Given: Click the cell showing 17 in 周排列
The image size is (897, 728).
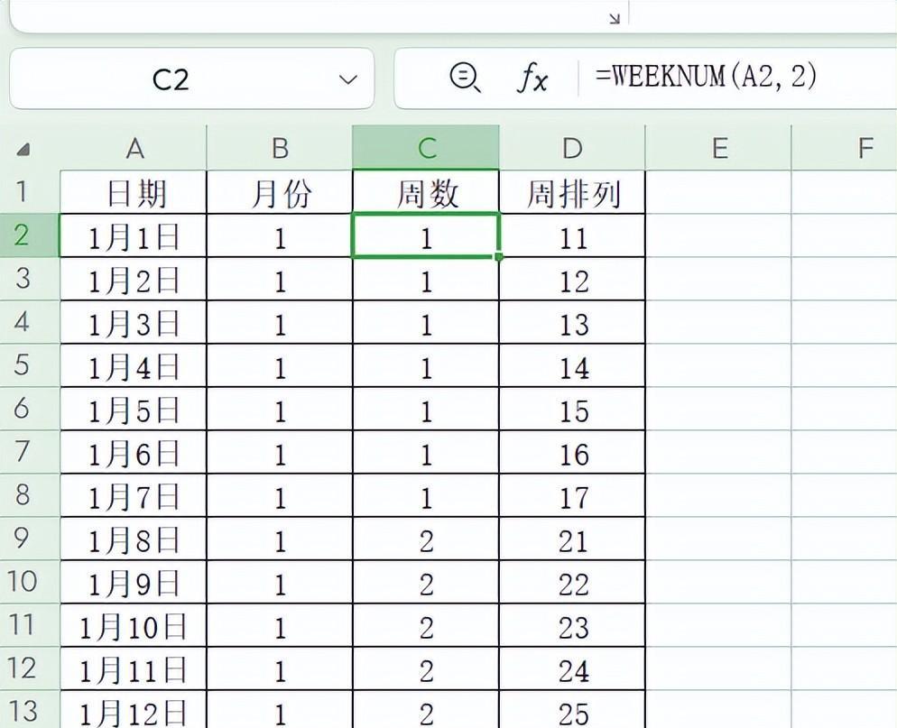Looking at the screenshot, I should tap(572, 496).
